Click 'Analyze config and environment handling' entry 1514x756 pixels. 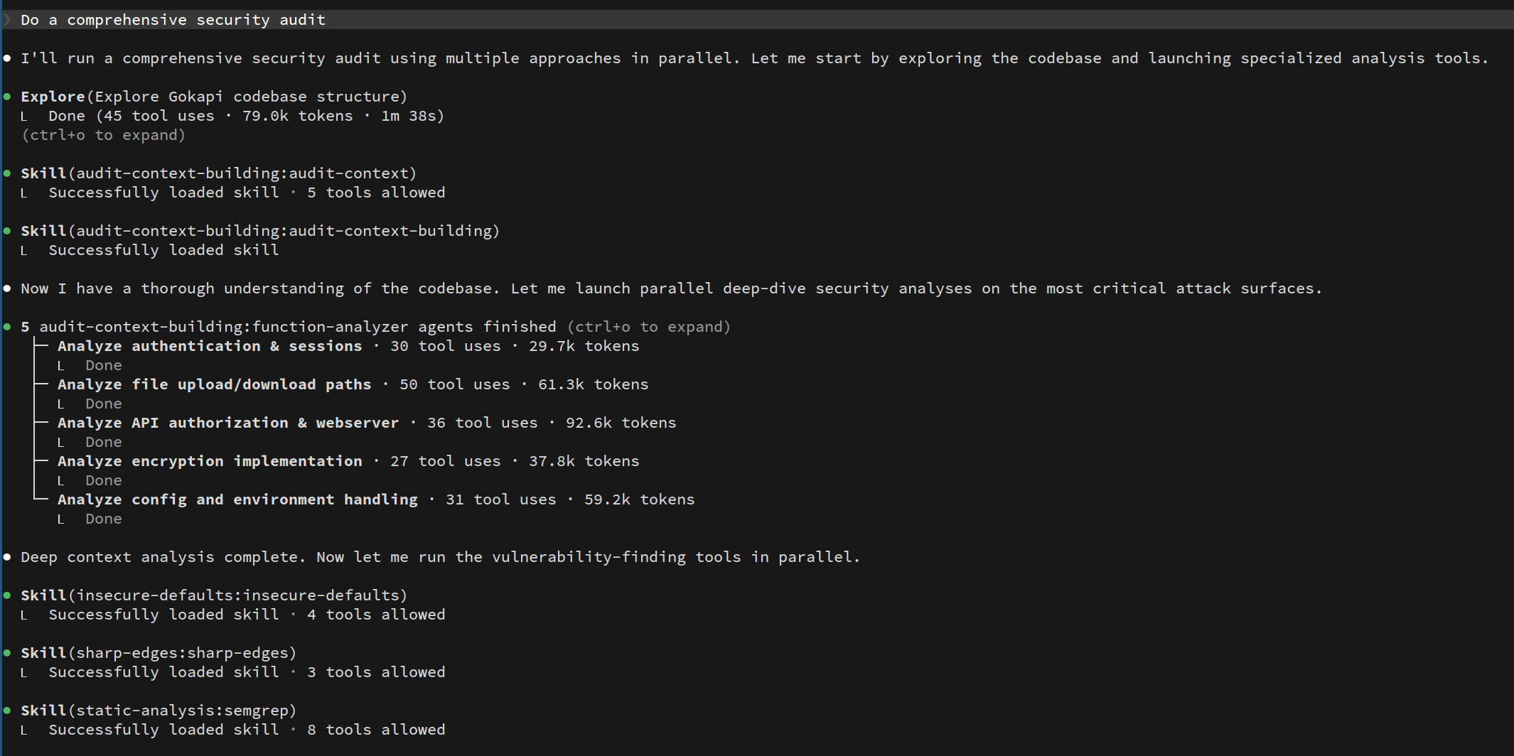[237, 499]
